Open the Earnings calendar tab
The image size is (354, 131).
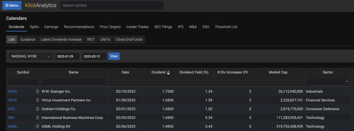click(51, 27)
